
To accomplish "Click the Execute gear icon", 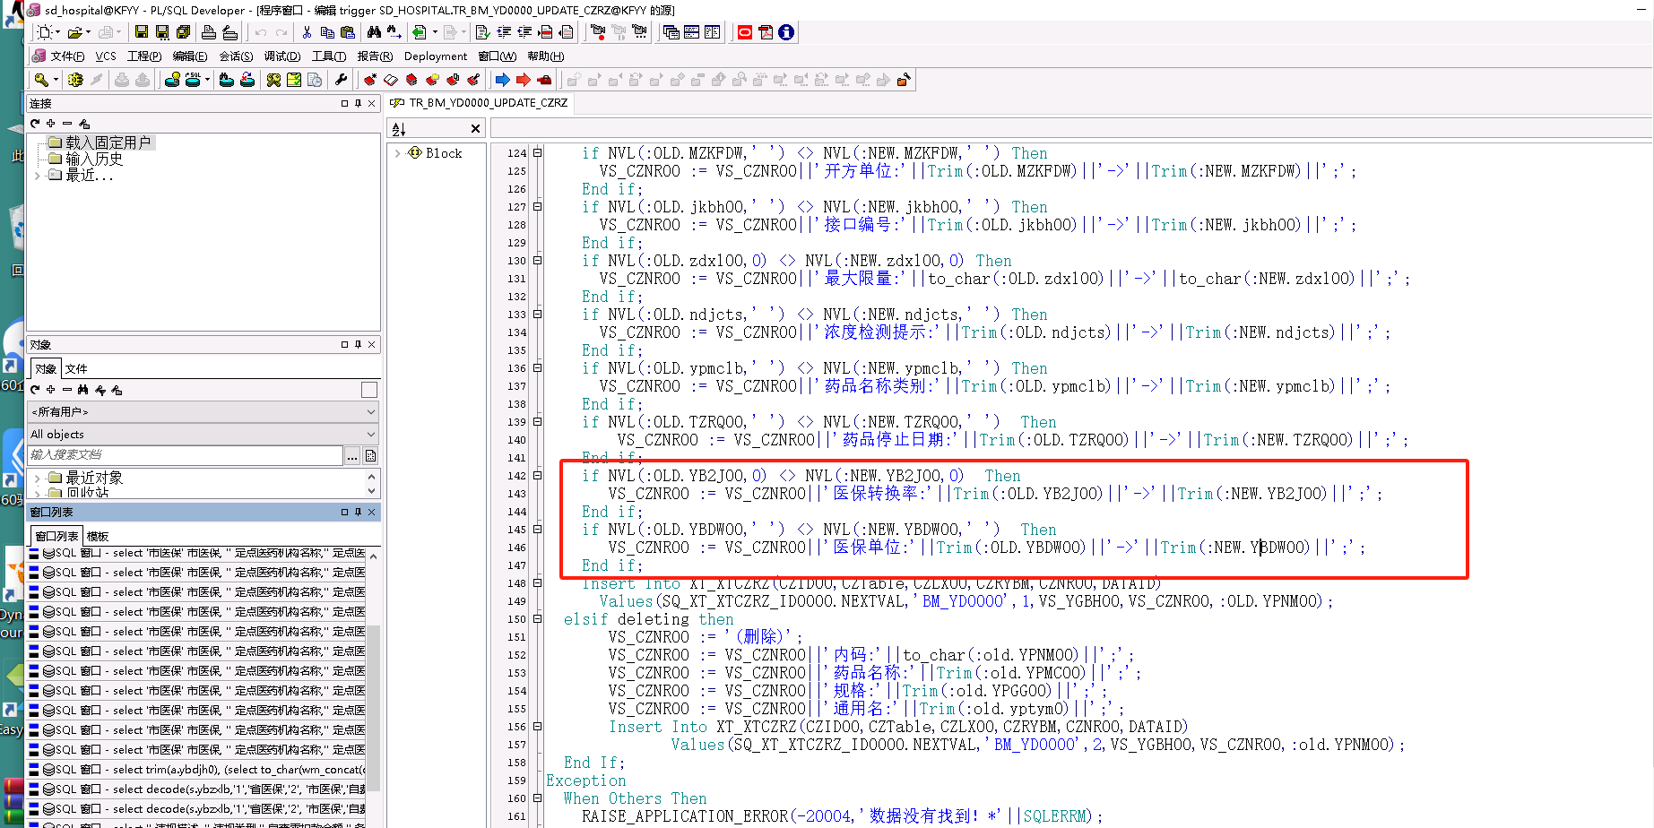I will click(x=75, y=80).
